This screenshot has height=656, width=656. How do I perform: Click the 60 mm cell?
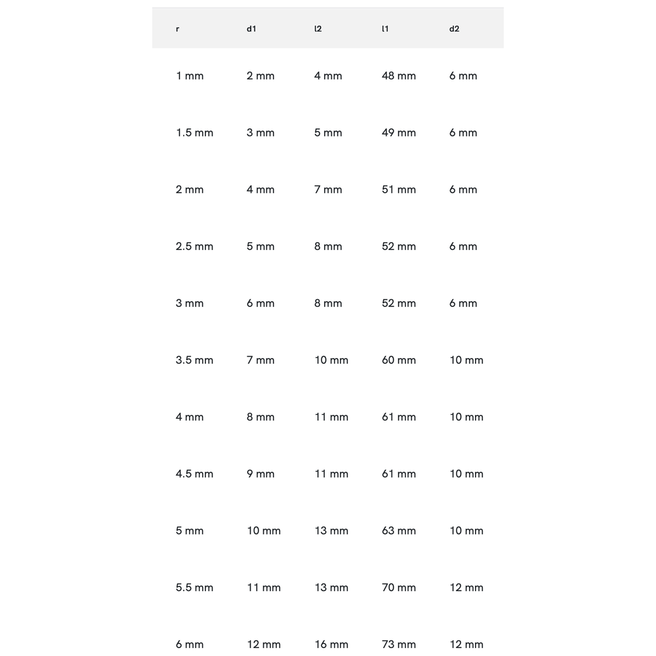[398, 360]
